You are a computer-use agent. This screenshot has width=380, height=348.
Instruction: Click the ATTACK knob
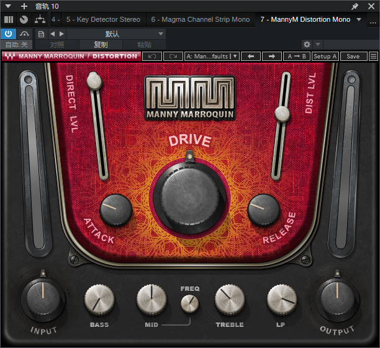click(x=116, y=210)
